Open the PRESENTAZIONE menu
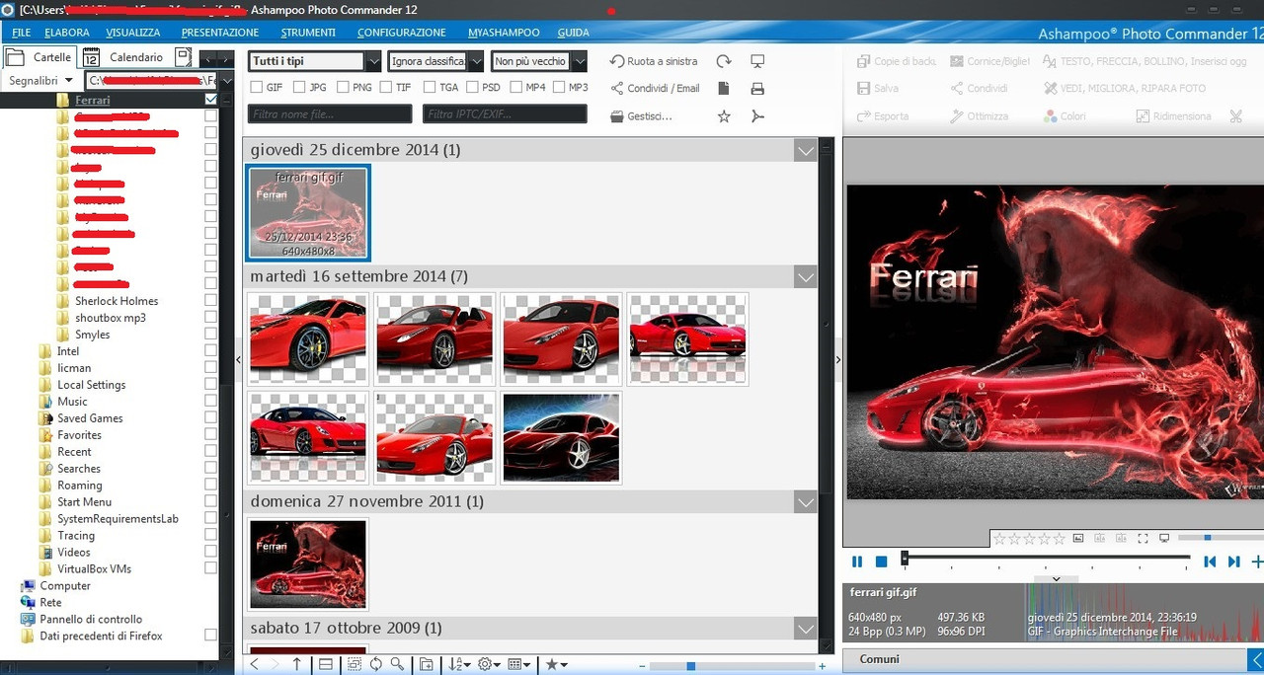Screen dimensions: 1264x675 pyautogui.click(x=220, y=33)
